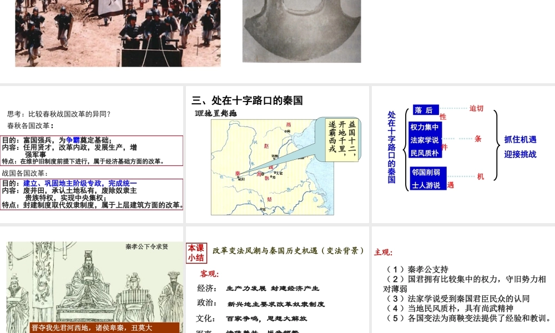Image resolution: width=555 pixels, height=333 pixels.
Task: Click the line 文化: 百家争鸣，思想大解放
Action: click(251, 319)
